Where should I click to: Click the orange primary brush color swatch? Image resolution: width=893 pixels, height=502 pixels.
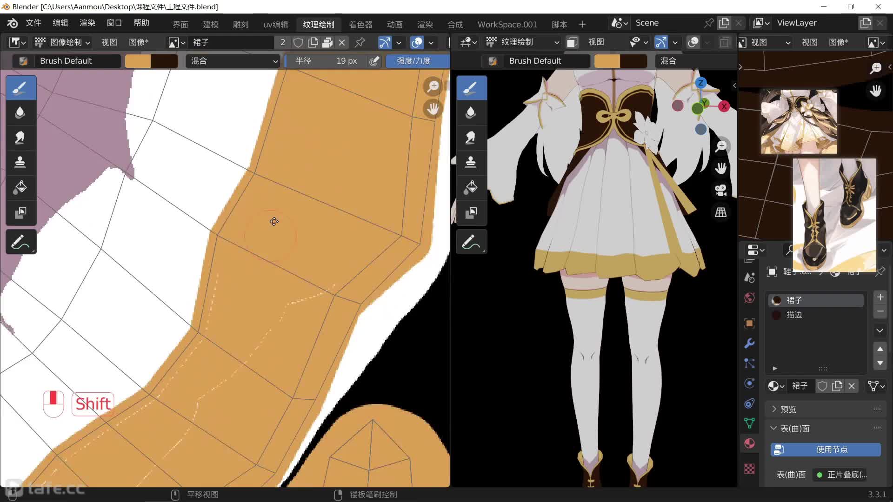click(138, 61)
